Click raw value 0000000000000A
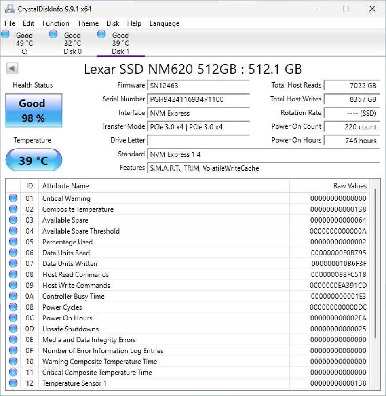386x396 pixels. pyautogui.click(x=338, y=231)
